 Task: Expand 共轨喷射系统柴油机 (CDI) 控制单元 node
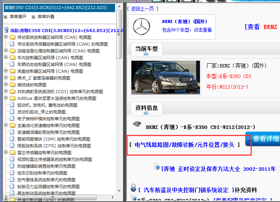[6, 91]
